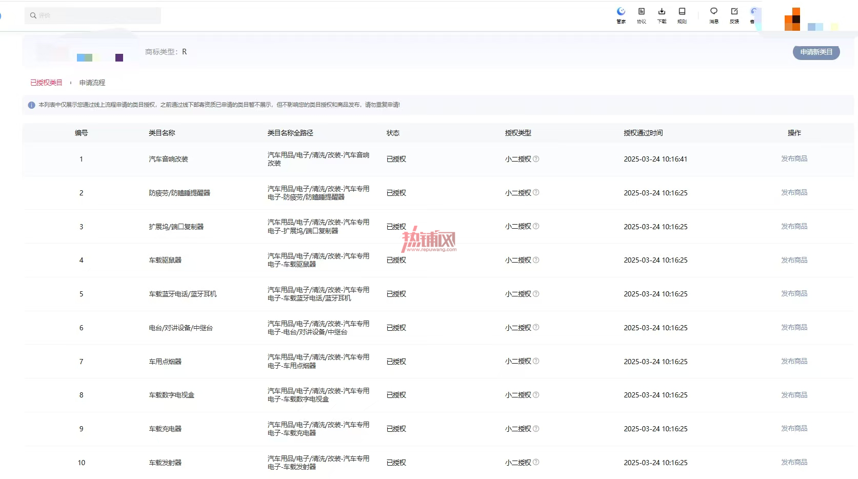Click 发布商品 for 汽车音响改装

coord(794,159)
